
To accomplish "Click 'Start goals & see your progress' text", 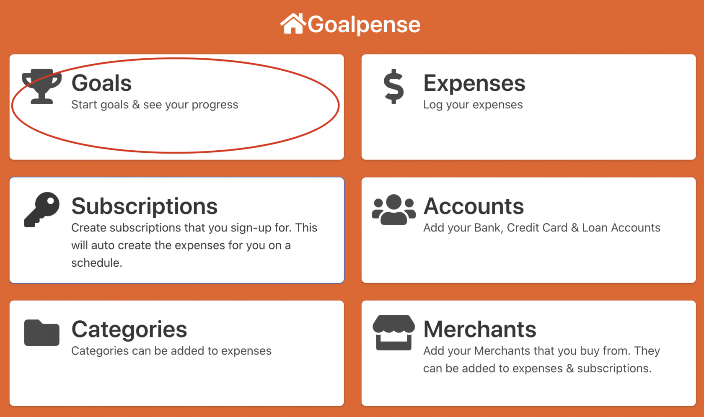I will [x=155, y=105].
